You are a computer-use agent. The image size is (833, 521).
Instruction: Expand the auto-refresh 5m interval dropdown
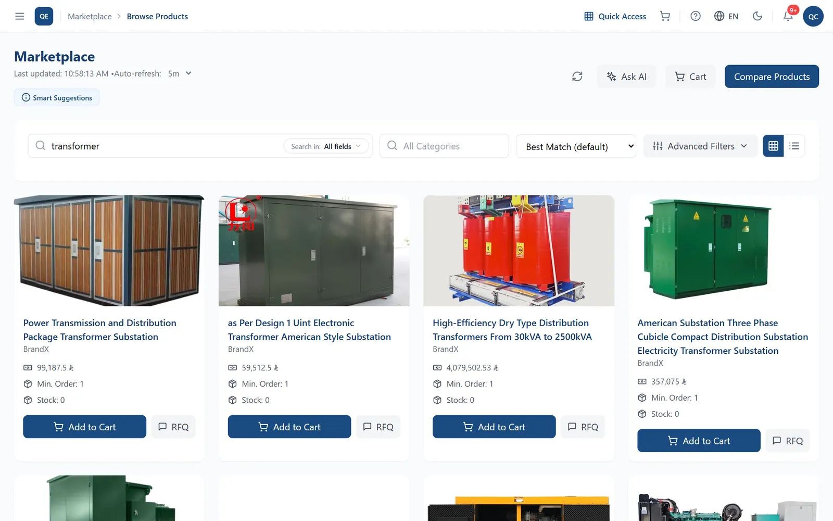[x=180, y=73]
